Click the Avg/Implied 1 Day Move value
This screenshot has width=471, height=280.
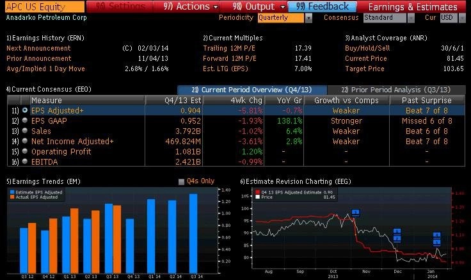[147, 69]
